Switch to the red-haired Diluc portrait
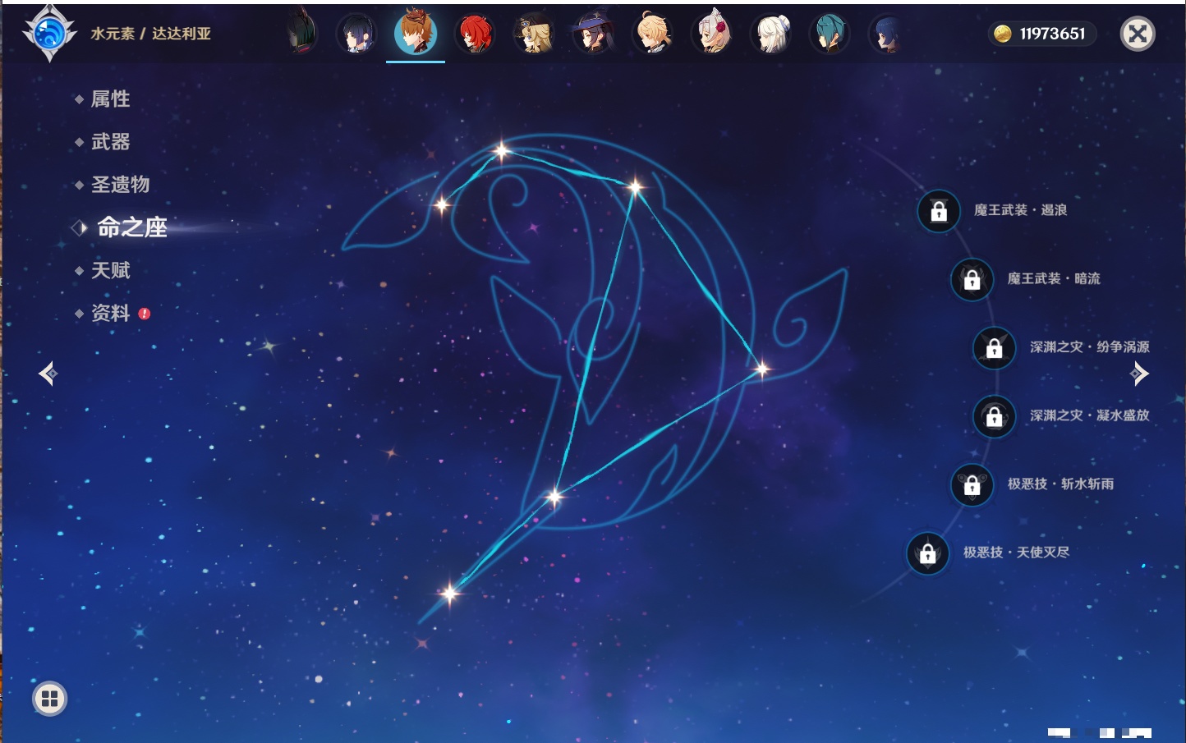Viewport: 1186px width, 743px height. tap(476, 34)
